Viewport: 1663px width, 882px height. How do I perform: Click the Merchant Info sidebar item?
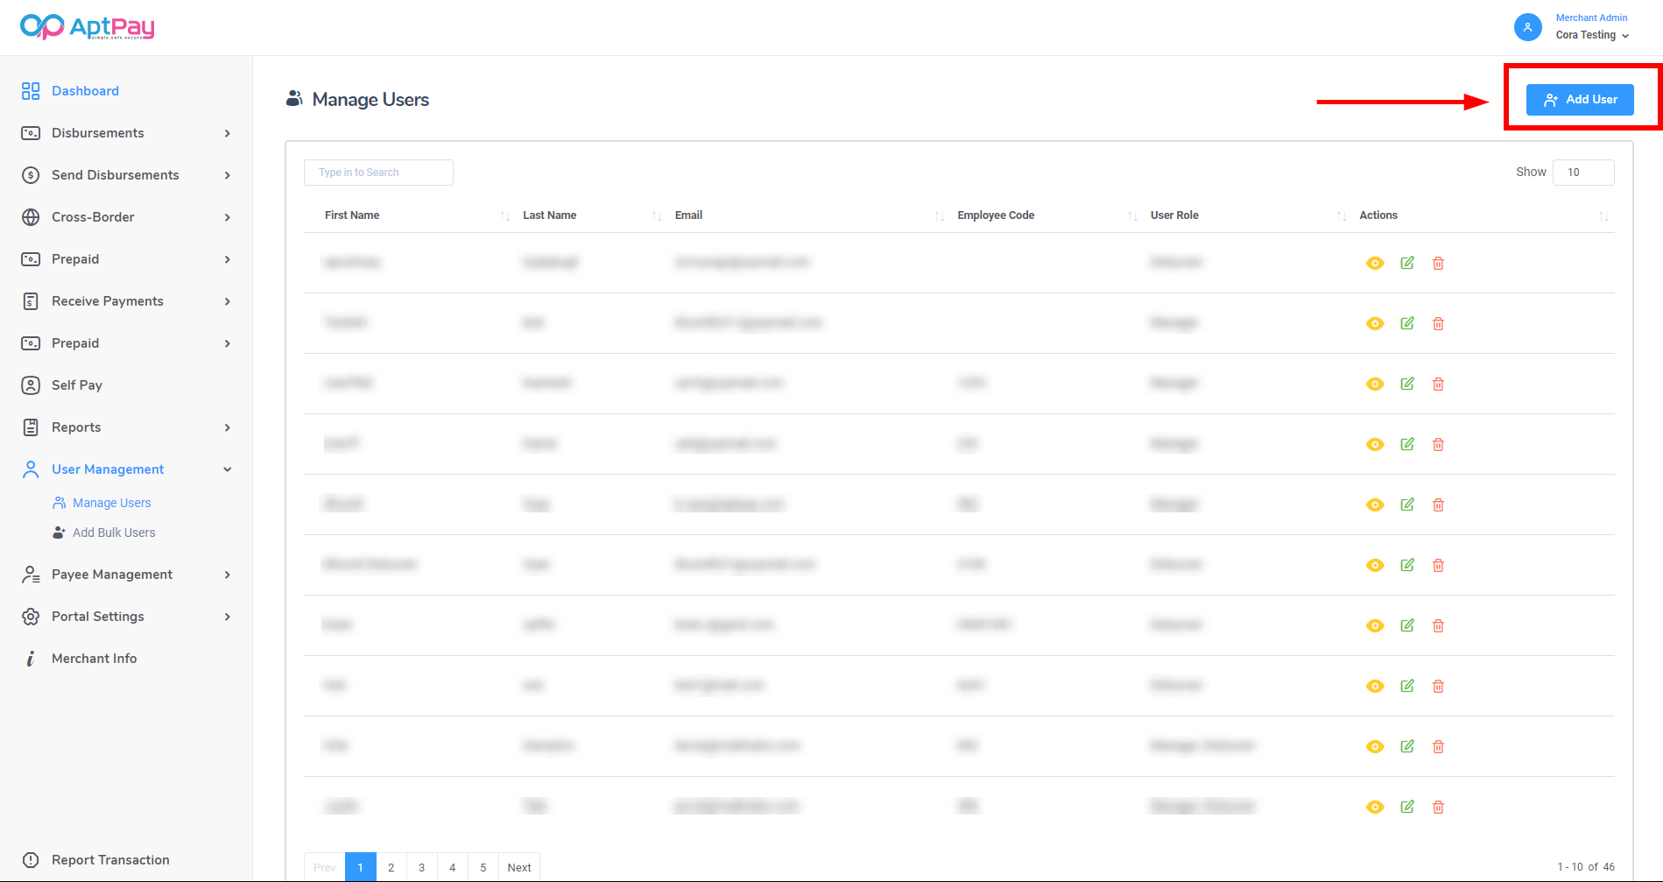(x=94, y=659)
